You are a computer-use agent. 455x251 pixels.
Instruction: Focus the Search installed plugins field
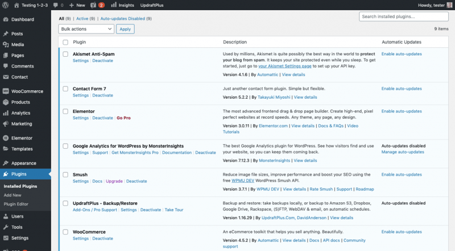404,16
